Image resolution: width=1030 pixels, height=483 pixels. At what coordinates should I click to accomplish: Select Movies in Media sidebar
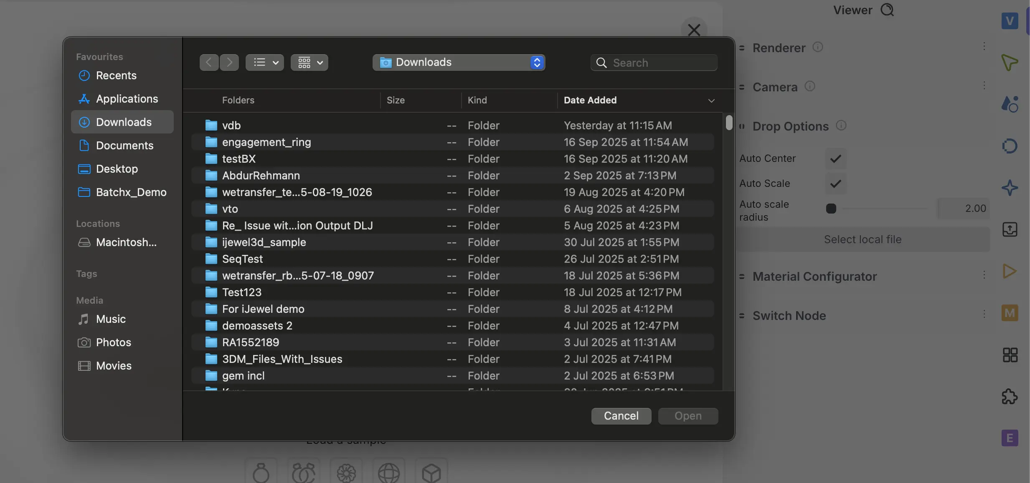click(x=122, y=366)
